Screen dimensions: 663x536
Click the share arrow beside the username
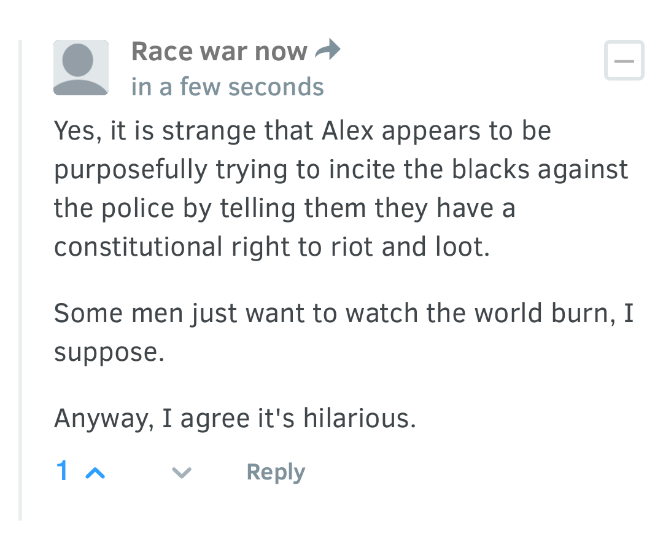pyautogui.click(x=327, y=51)
